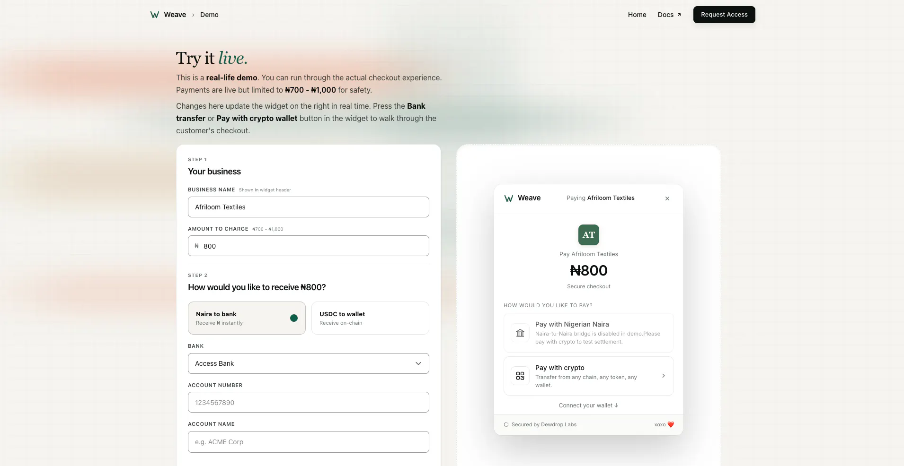Focus the Amount to Charge field

(309, 246)
